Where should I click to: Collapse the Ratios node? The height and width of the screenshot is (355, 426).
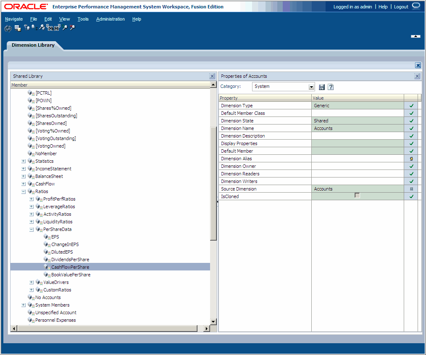24,192
